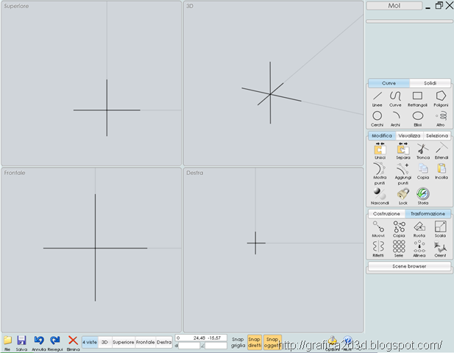Image resolution: width=454 pixels, height=353 pixels.
Task: Turn off Snap oggetti toggle
Action: tap(272, 342)
